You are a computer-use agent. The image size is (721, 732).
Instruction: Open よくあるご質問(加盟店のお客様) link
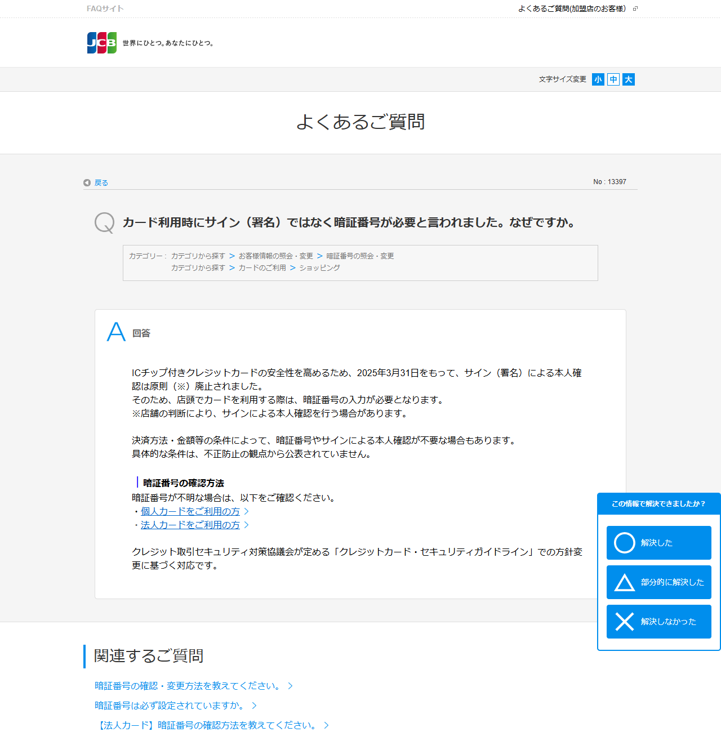[572, 8]
